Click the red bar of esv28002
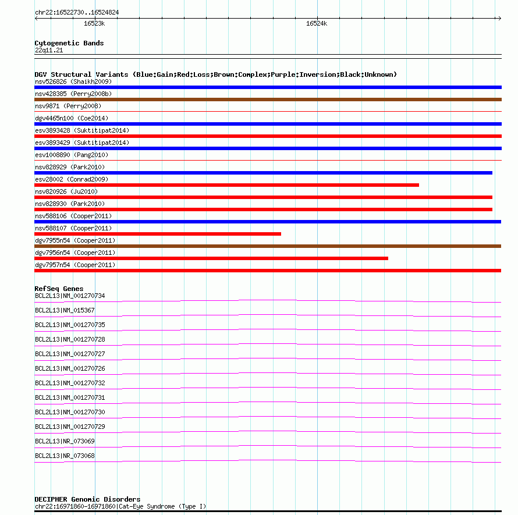 [x=226, y=185]
